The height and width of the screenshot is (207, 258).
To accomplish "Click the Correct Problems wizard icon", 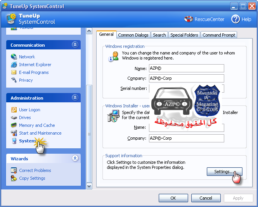I will click(x=14, y=170).
